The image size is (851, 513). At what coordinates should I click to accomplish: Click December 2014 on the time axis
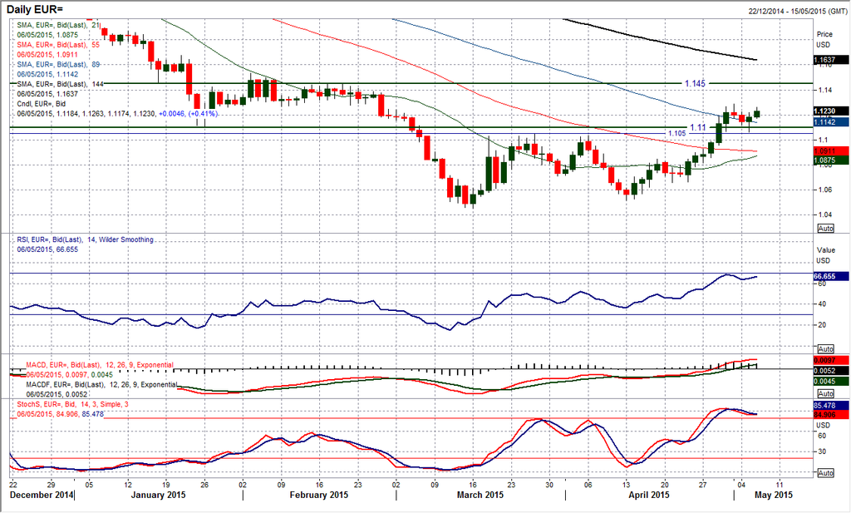42,495
